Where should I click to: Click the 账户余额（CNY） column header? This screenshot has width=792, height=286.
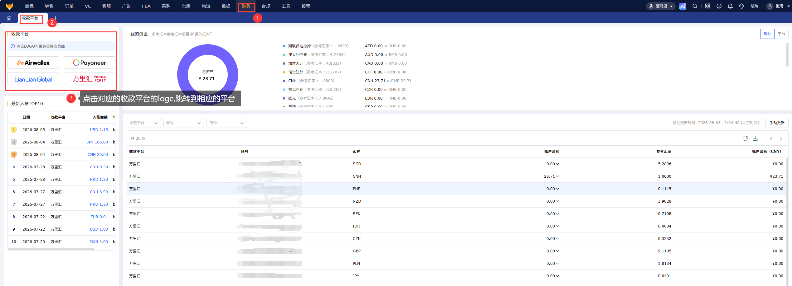pyautogui.click(x=767, y=152)
